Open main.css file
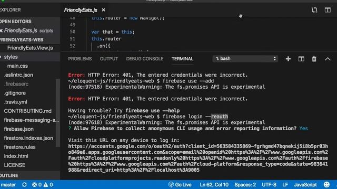Image resolution: width=337 pixels, height=189 pixels. [x=17, y=66]
